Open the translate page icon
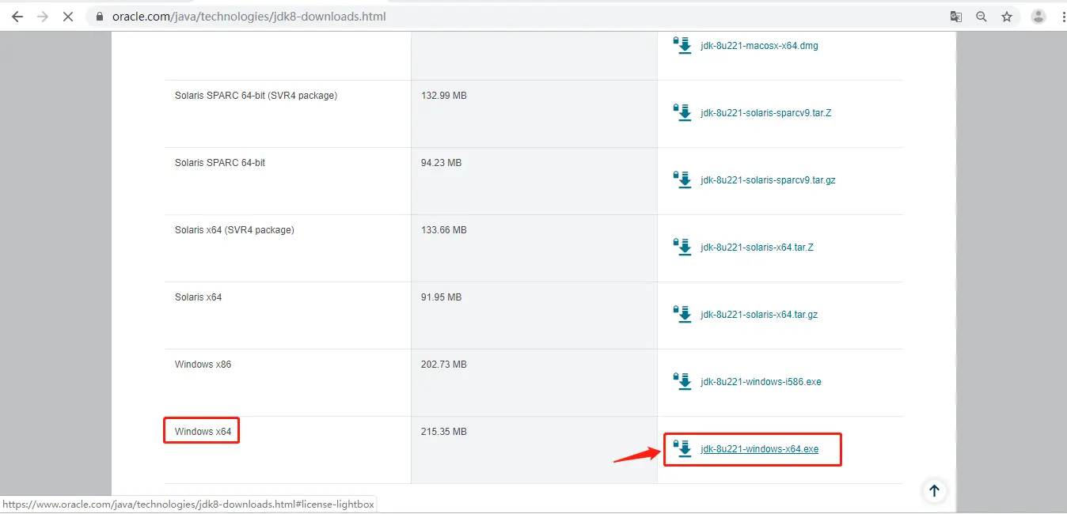The image size is (1067, 514). [956, 16]
